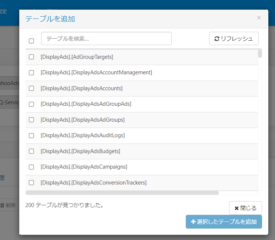Check the [DisplayAds].[AdGroupTargets] checkbox
The image size is (275, 240).
tap(31, 57)
